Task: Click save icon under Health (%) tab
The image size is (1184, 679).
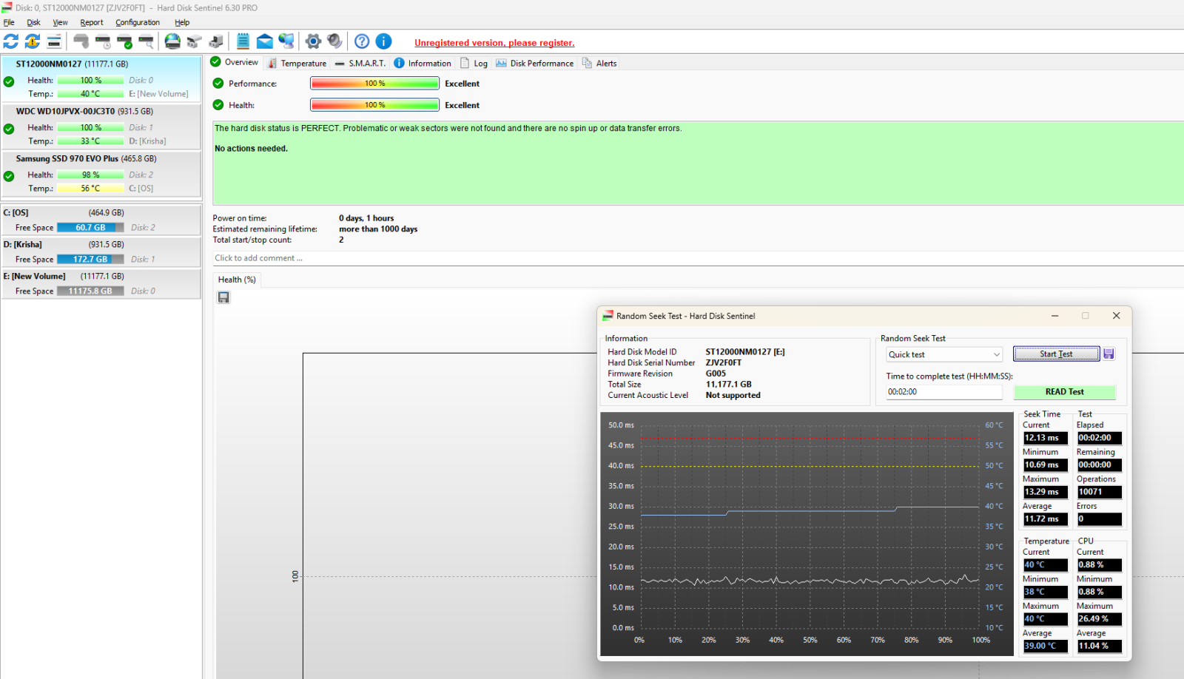Action: tap(223, 297)
